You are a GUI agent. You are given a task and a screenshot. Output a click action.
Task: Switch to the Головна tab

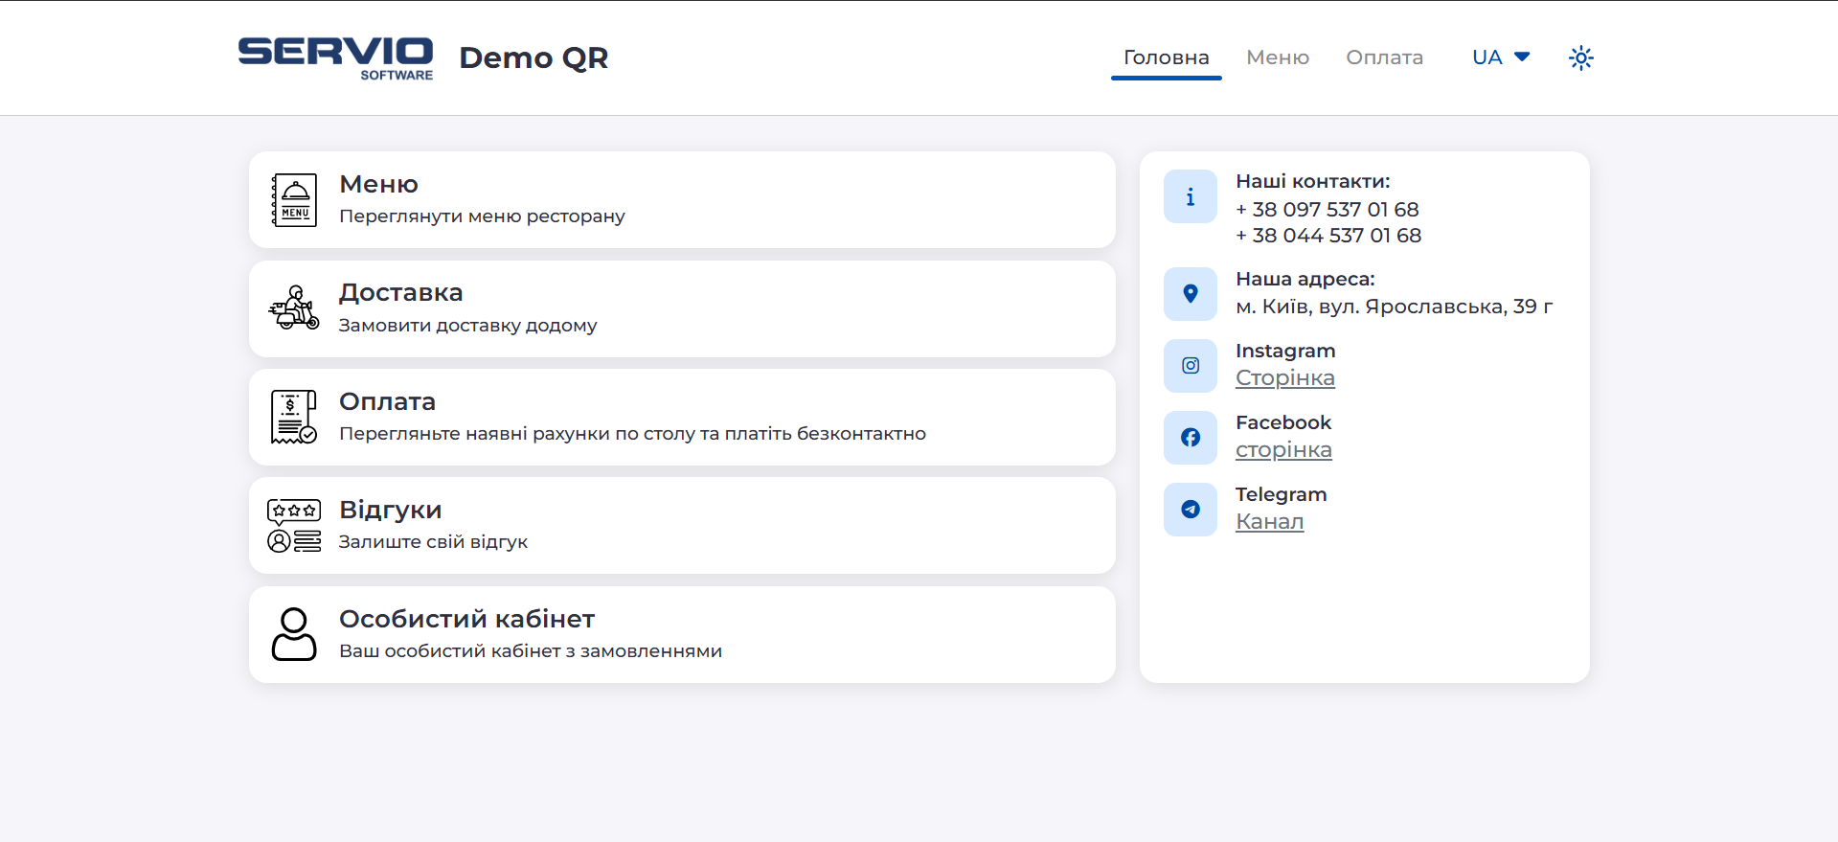click(1166, 57)
